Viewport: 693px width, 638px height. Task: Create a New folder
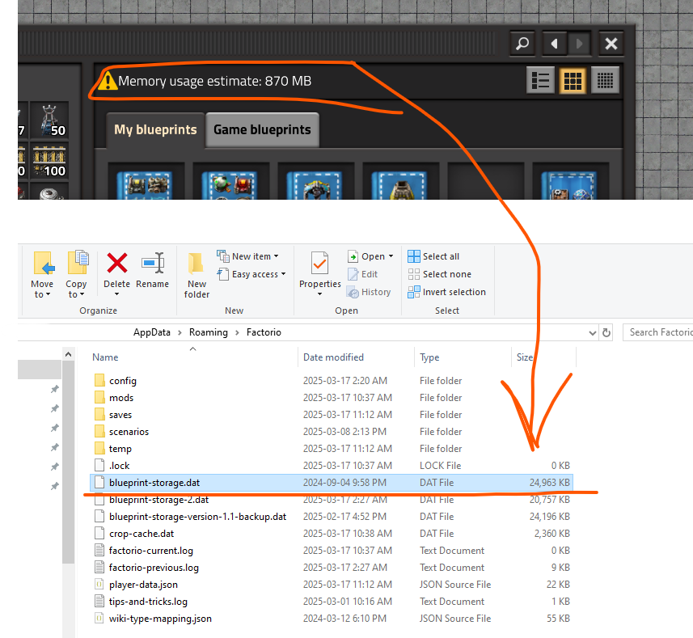pyautogui.click(x=196, y=275)
